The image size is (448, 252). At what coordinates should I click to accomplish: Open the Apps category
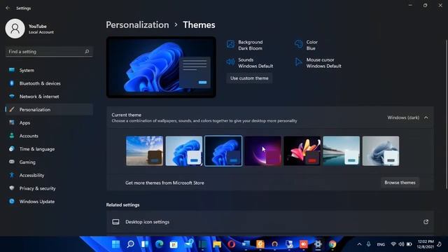(x=49, y=123)
